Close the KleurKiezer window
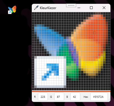Screen dimensions: 114x106 [x=104, y=8]
